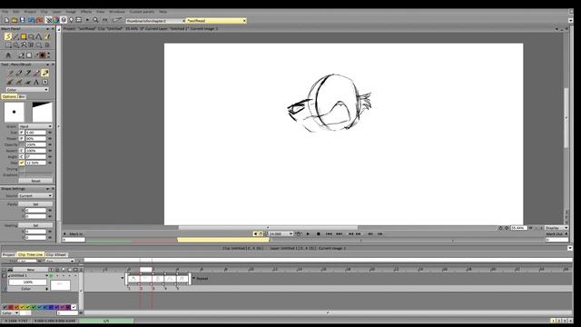This screenshot has height=327, width=581.
Task: Open the File menu
Action: (5, 12)
